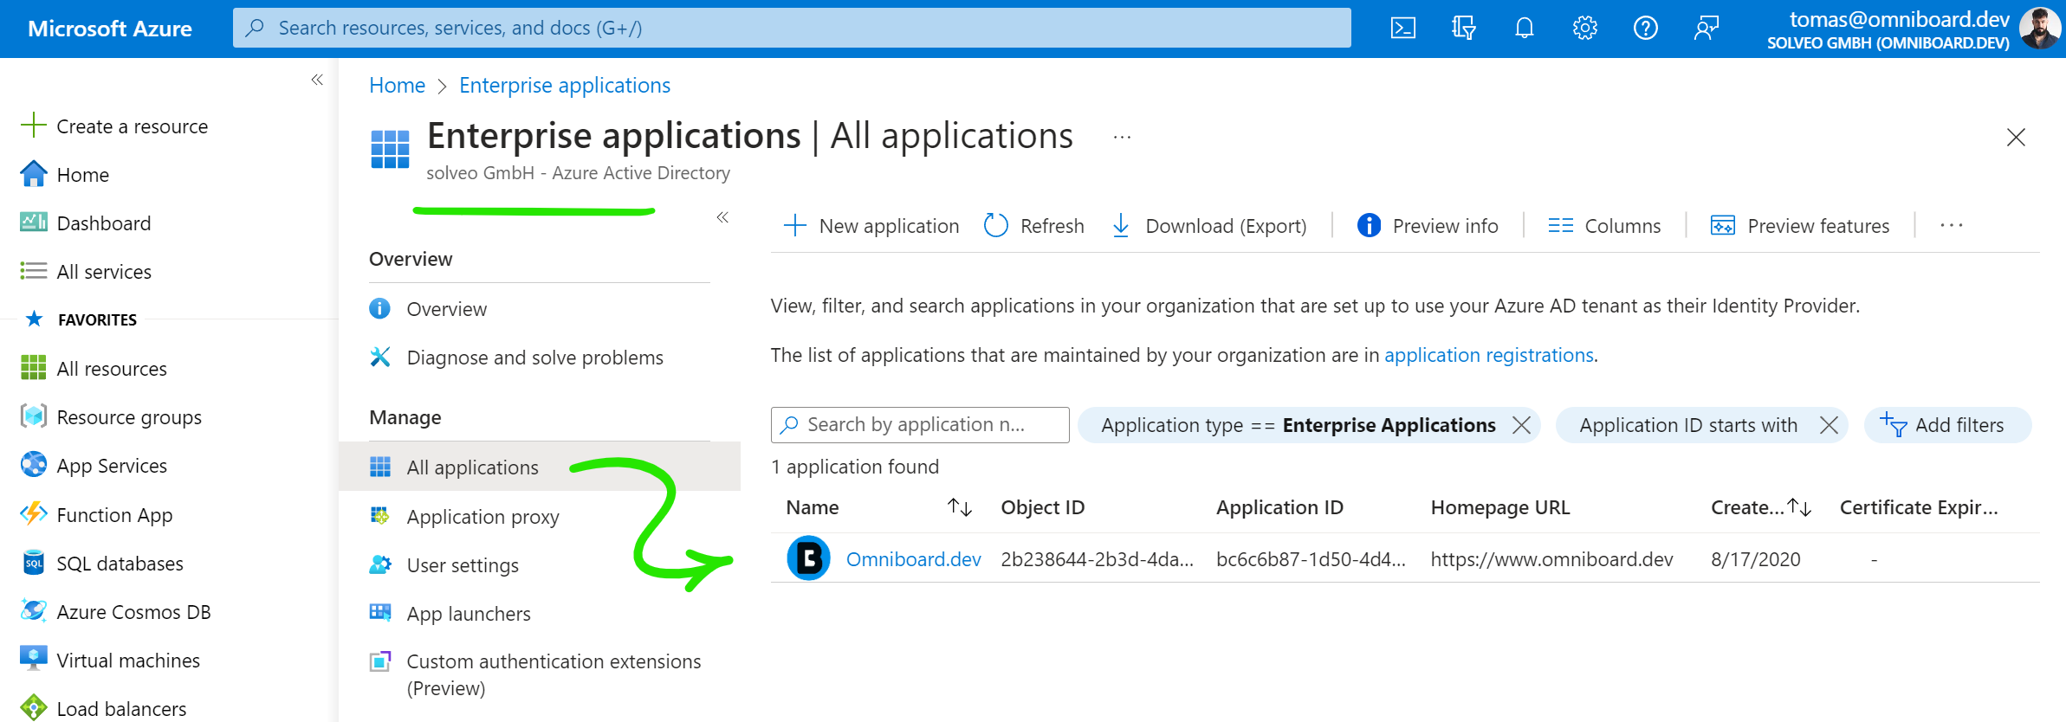Click the Microsoft Azure logo text
The width and height of the screenshot is (2066, 722).
click(x=110, y=29)
